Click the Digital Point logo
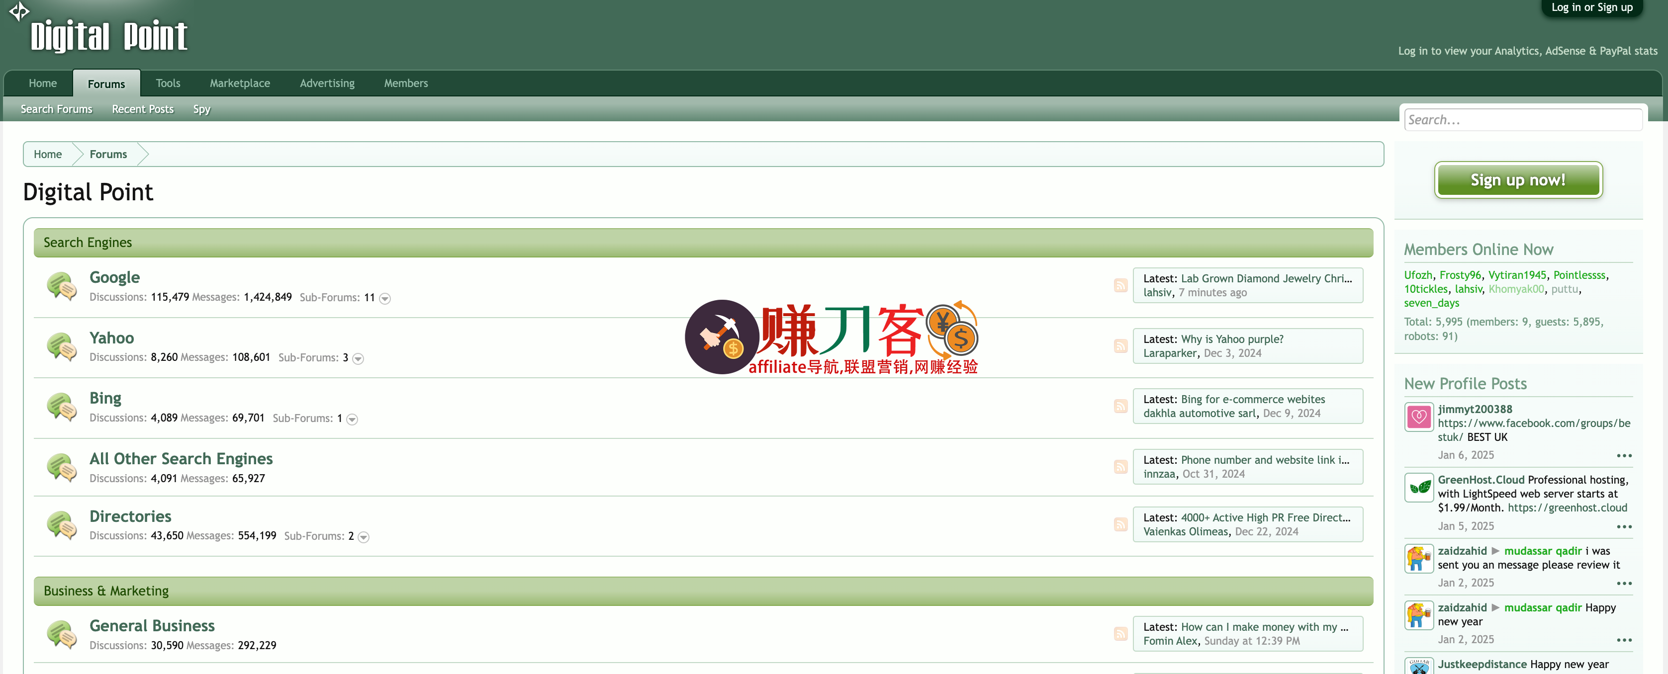The image size is (1668, 674). [108, 36]
